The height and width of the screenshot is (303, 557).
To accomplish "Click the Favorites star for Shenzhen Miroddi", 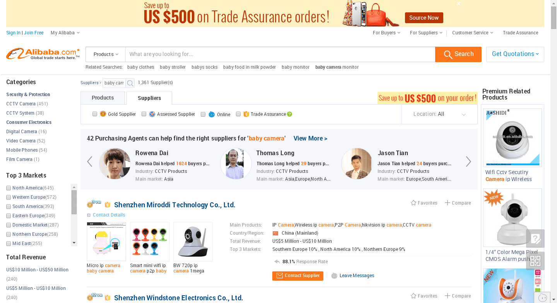I will pyautogui.click(x=413, y=203).
